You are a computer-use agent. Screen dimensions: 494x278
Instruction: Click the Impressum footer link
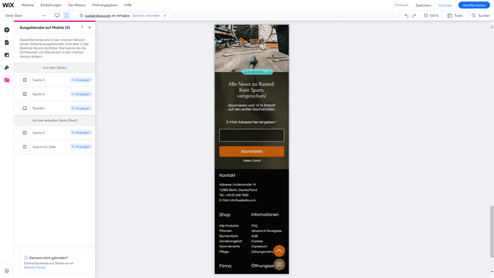coord(259,246)
